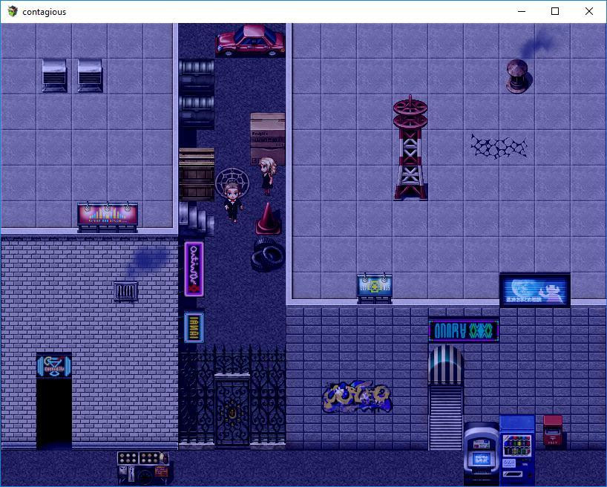Viewport: 607px width, 487px height.
Task: Click the red traffic cone
Action: [268, 219]
